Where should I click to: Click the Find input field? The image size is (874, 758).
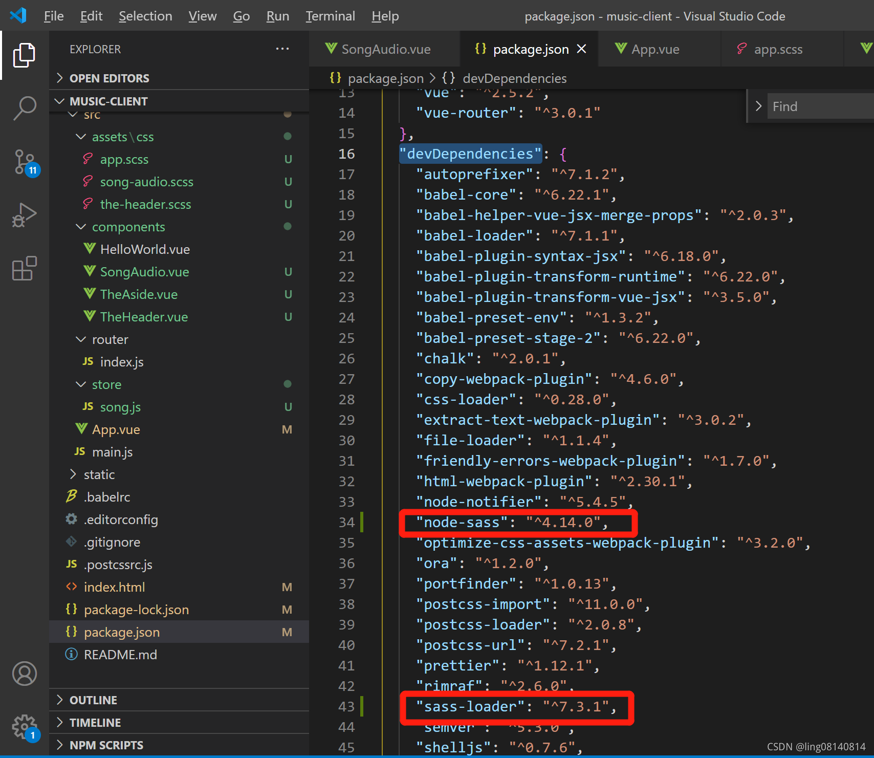[x=820, y=106]
